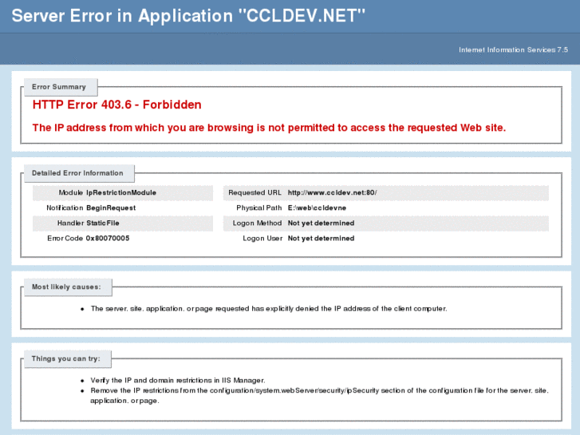Click the red 'IP address not permitted' message
Viewport: 580px width, 435px height.
[x=269, y=128]
